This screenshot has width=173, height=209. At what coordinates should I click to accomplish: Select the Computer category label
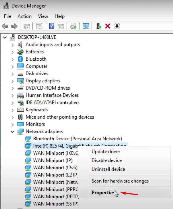pyautogui.click(x=36, y=66)
